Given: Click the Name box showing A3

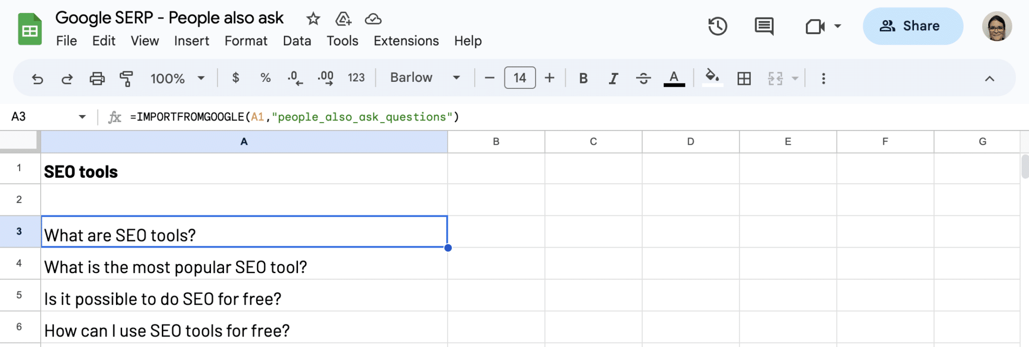Looking at the screenshot, I should (x=43, y=117).
